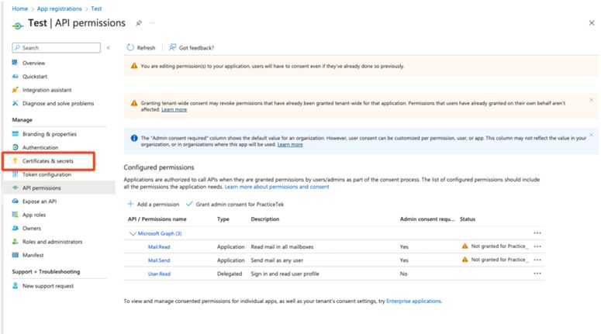Image resolution: width=601 pixels, height=334 pixels.
Task: Select the Branding & properties icon
Action: [x=15, y=133]
